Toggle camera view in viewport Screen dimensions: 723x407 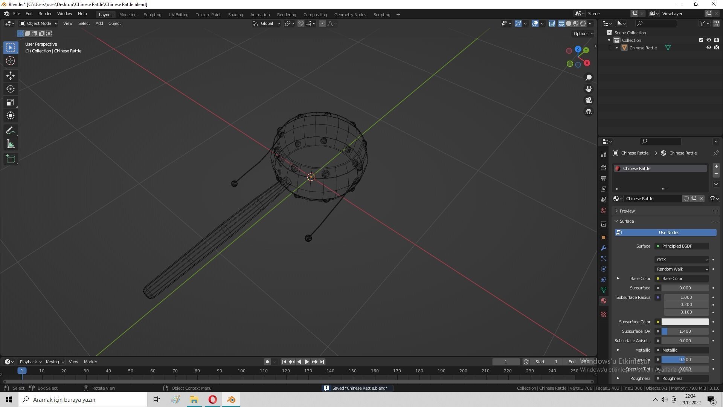588,100
